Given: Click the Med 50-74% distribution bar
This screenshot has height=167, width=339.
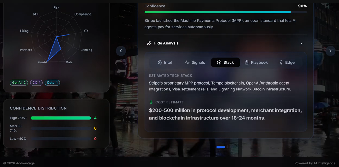Looking at the screenshot, I should click(61, 128).
